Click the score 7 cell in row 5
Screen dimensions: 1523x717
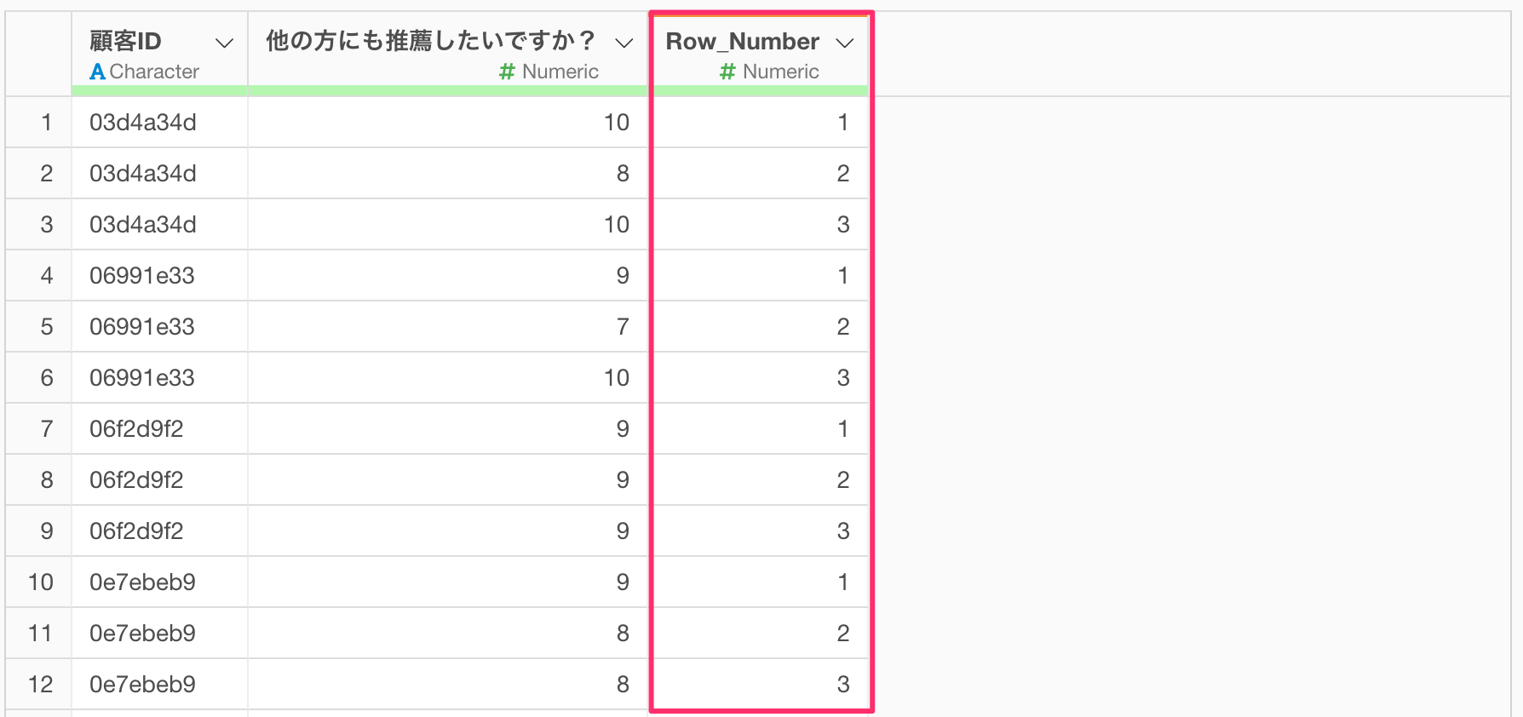623,327
